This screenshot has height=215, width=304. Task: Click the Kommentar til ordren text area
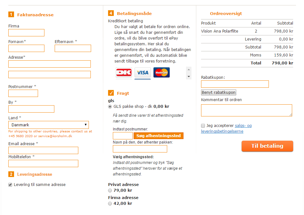coord(246,110)
